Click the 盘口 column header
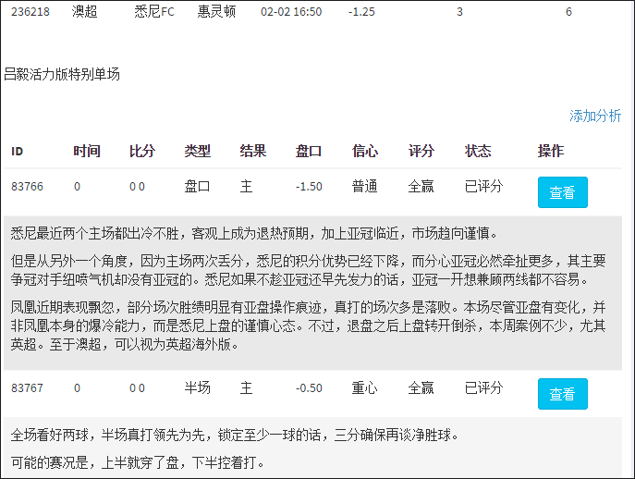Viewport: 635px width, 479px height. pyautogui.click(x=309, y=151)
